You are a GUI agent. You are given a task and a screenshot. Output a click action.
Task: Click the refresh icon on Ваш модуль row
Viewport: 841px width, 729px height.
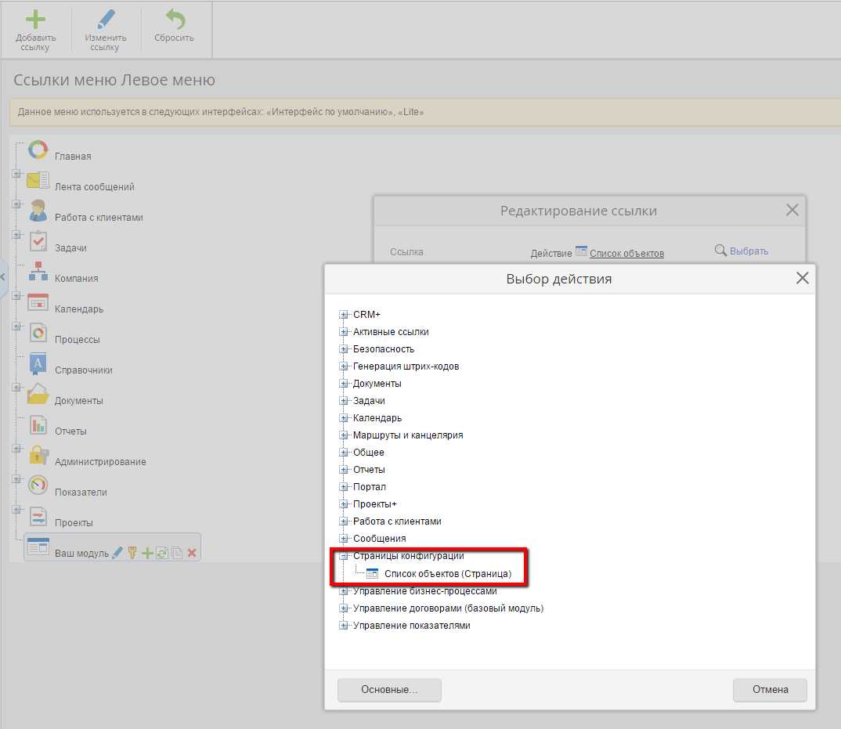(162, 553)
